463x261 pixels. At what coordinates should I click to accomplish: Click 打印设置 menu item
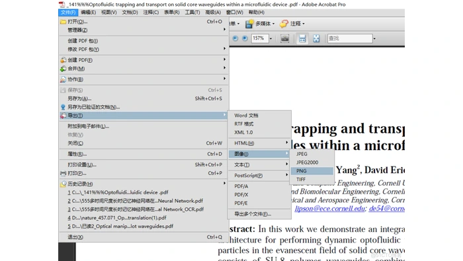click(x=144, y=165)
